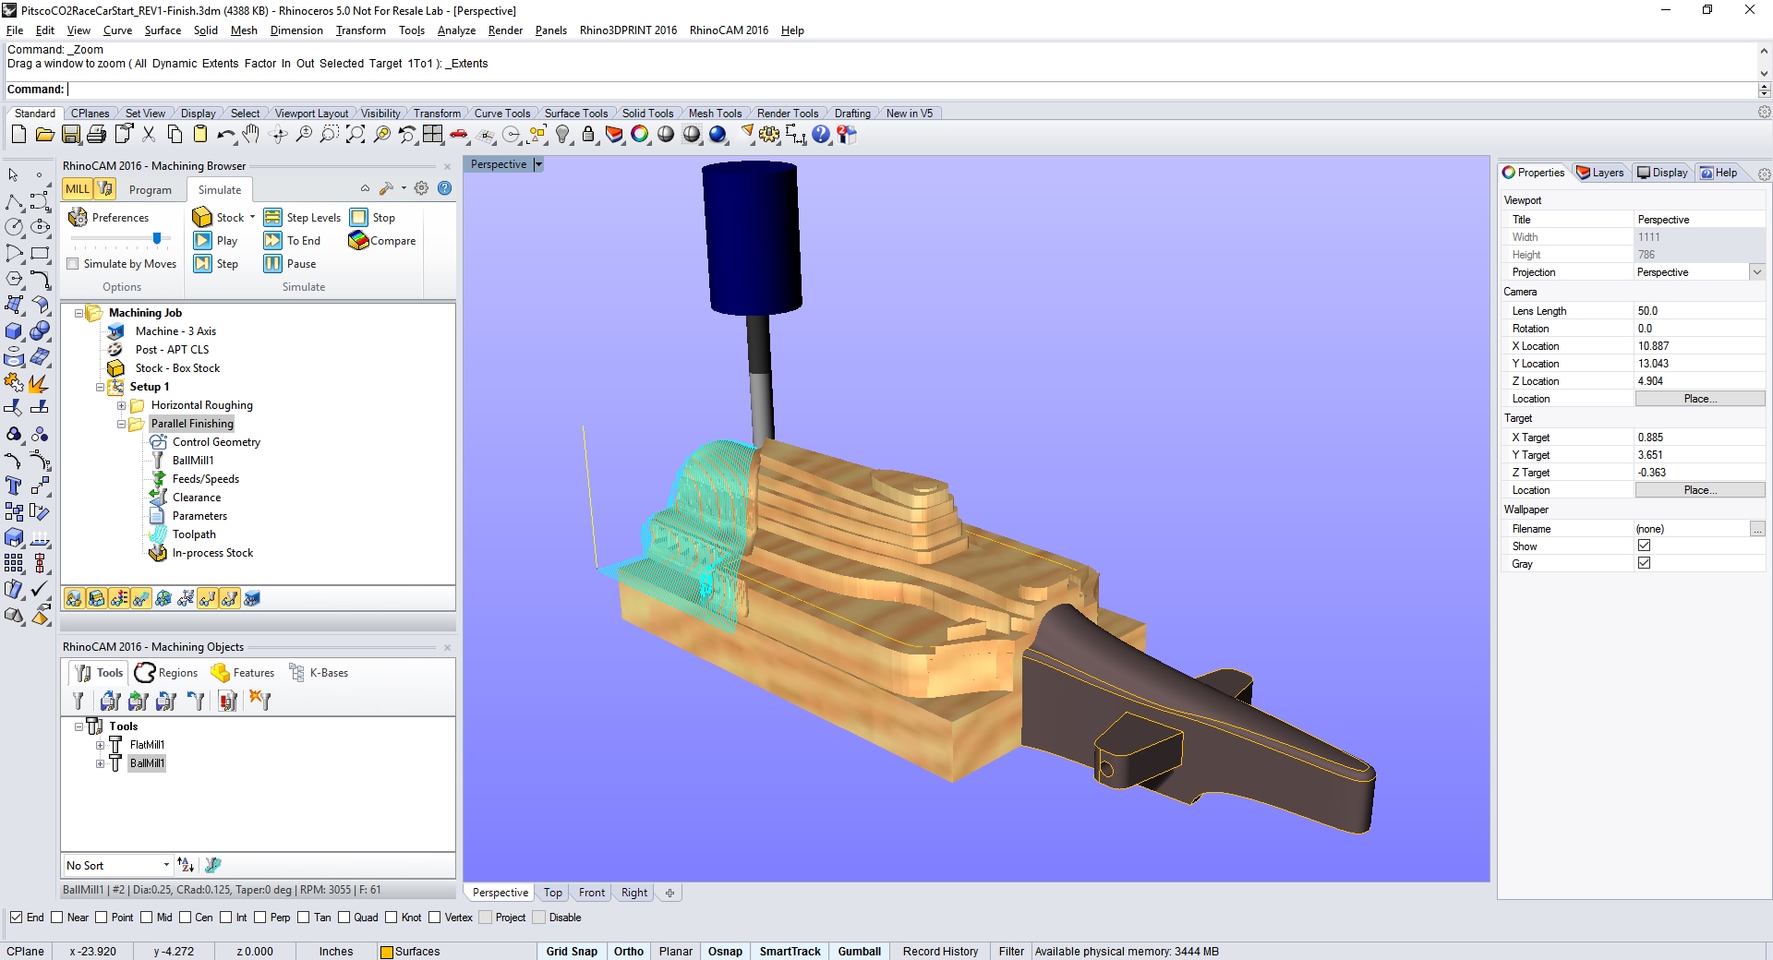The height and width of the screenshot is (960, 1773).
Task: Click the Play simulation icon
Action: pyautogui.click(x=202, y=241)
